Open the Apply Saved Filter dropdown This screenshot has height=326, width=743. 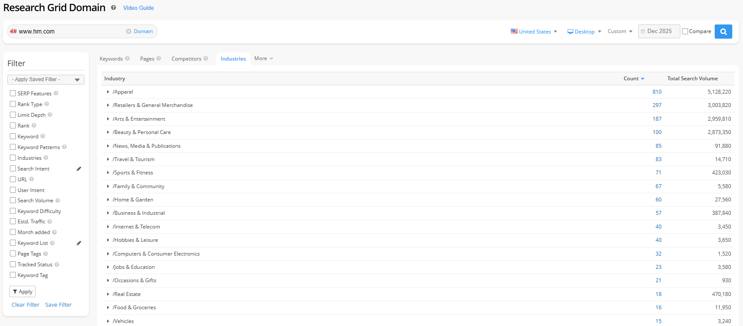coord(45,79)
